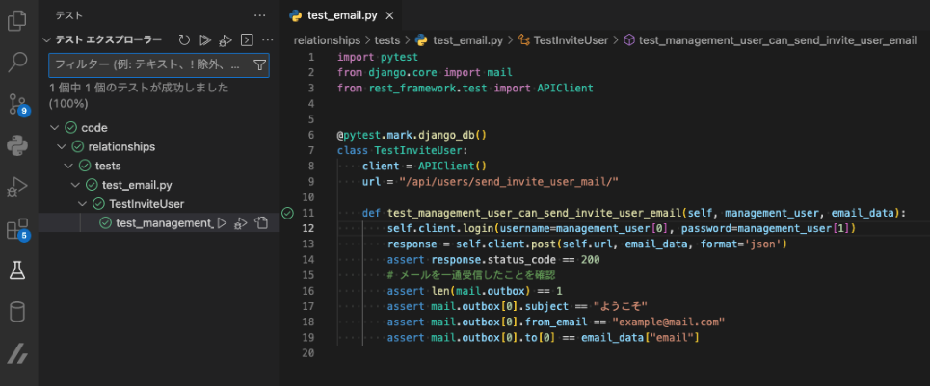Open Run and Debug view
930x386 pixels.
pos(17,187)
